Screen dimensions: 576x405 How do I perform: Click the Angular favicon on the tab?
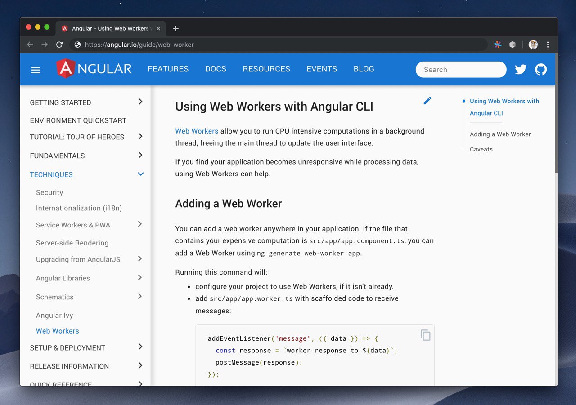pyautogui.click(x=65, y=28)
